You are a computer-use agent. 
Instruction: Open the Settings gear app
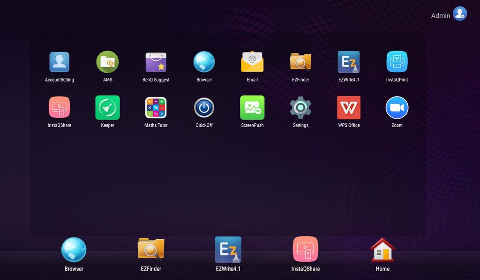(x=300, y=107)
